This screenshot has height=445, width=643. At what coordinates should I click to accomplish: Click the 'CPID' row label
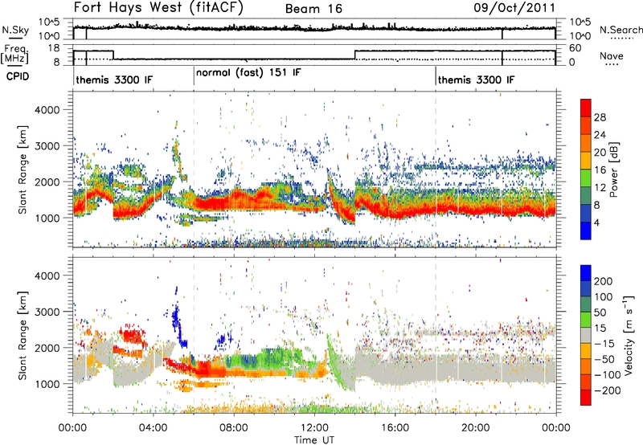tap(18, 76)
